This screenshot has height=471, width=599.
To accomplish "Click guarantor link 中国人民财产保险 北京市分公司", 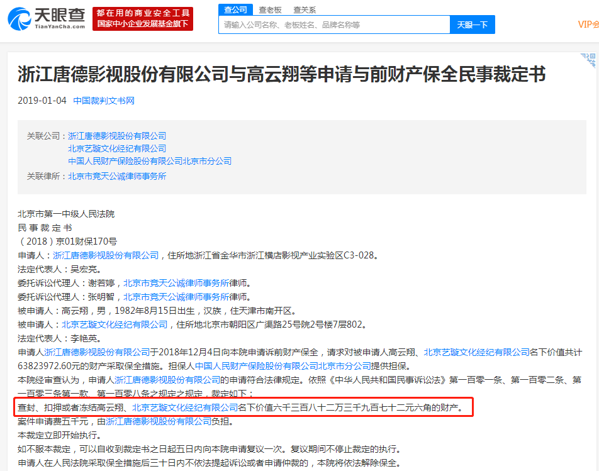I will (x=283, y=365).
